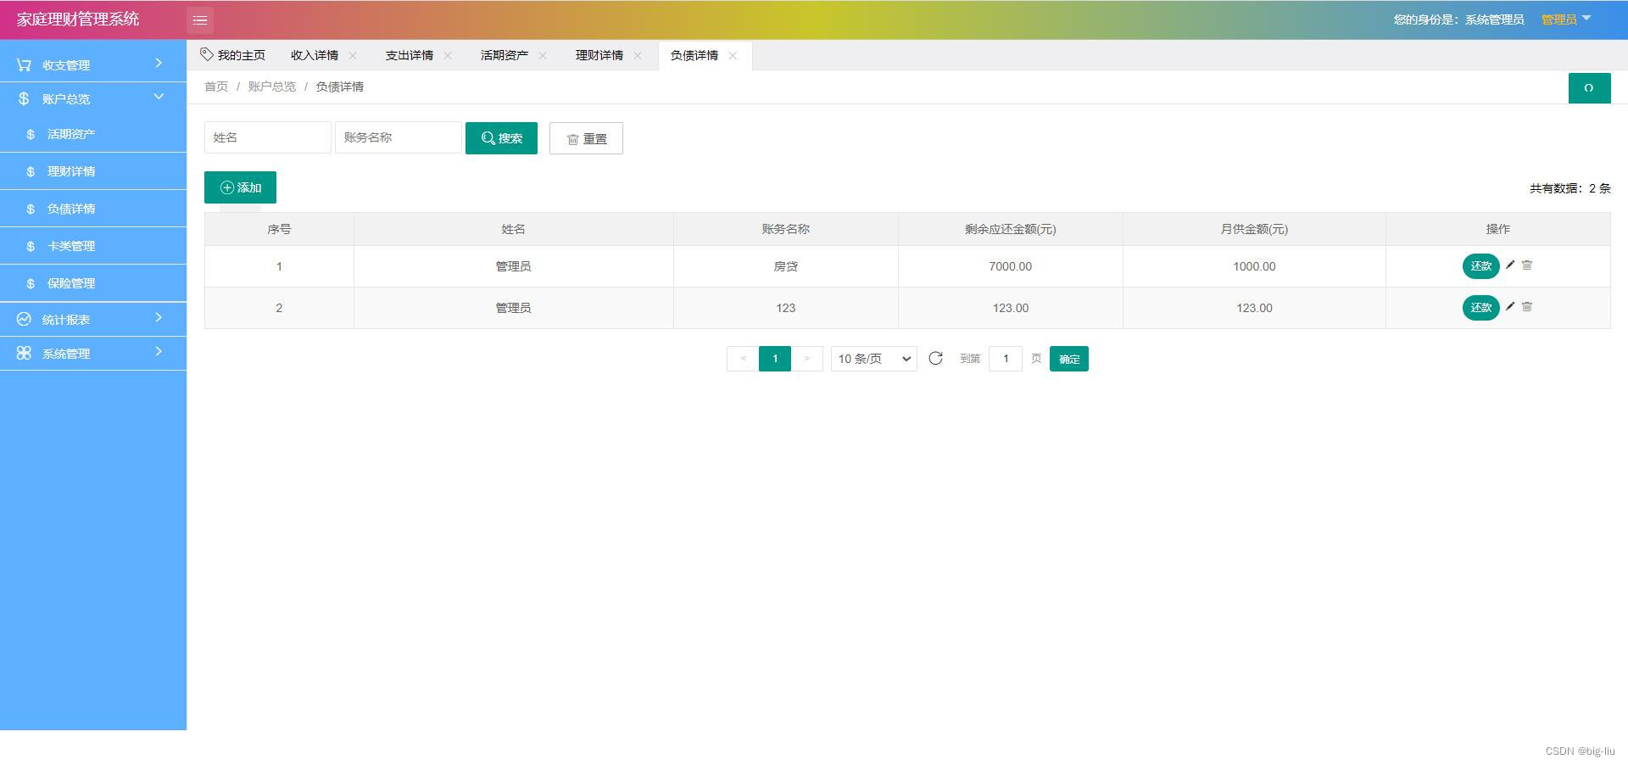Focus the 账务名称 search field
The width and height of the screenshot is (1628, 765).
click(399, 137)
